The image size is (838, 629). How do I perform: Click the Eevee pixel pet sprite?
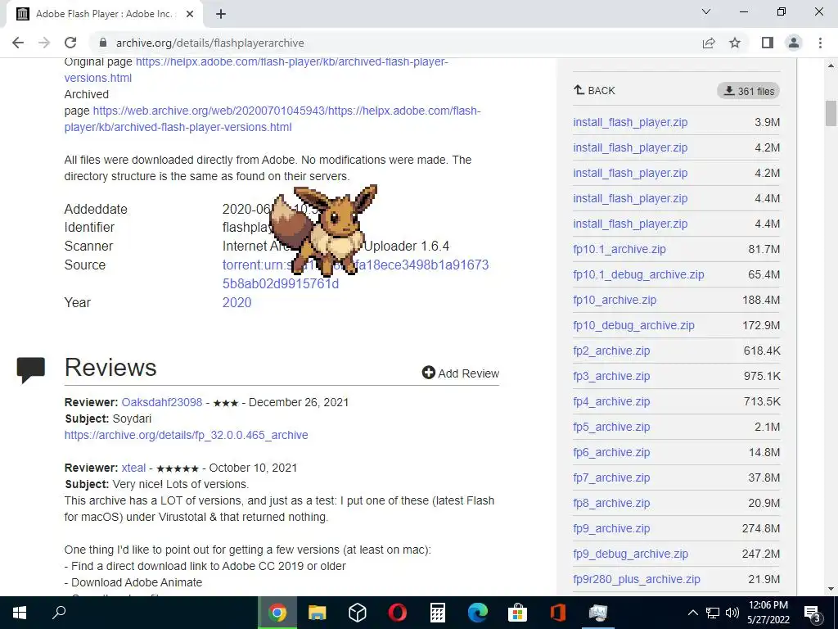(x=324, y=230)
